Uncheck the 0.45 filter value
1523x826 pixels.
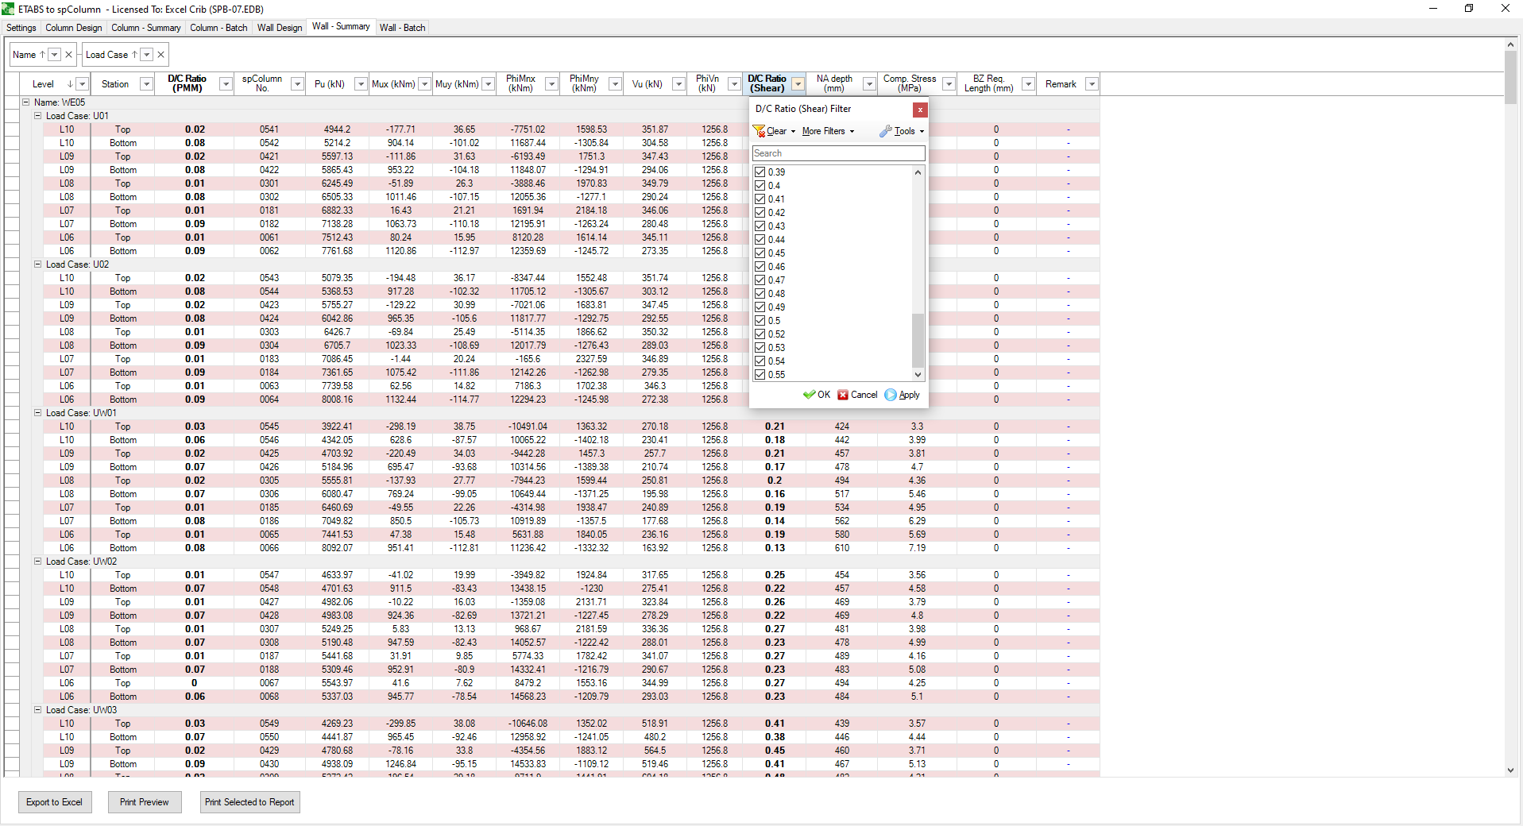pos(760,253)
